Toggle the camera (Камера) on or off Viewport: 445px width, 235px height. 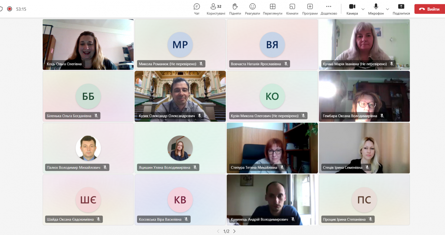click(352, 9)
